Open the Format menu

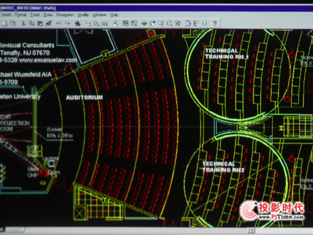pos(21,15)
